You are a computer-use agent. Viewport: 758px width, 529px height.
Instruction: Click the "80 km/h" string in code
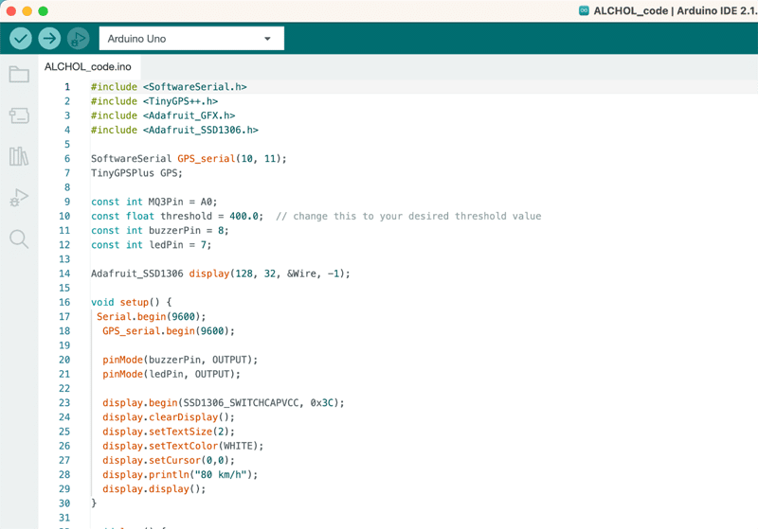click(221, 475)
